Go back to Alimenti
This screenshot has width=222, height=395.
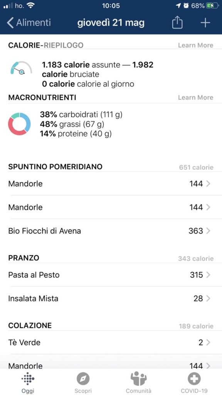[x=29, y=23]
